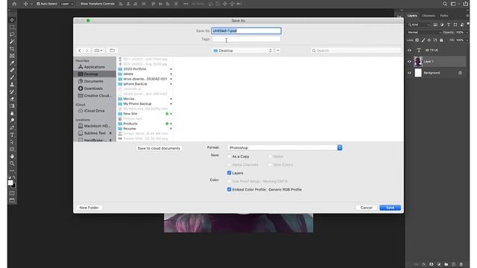Image resolution: width=477 pixels, height=268 pixels.
Task: Open the Opacity value dropdown
Action: click(467, 32)
